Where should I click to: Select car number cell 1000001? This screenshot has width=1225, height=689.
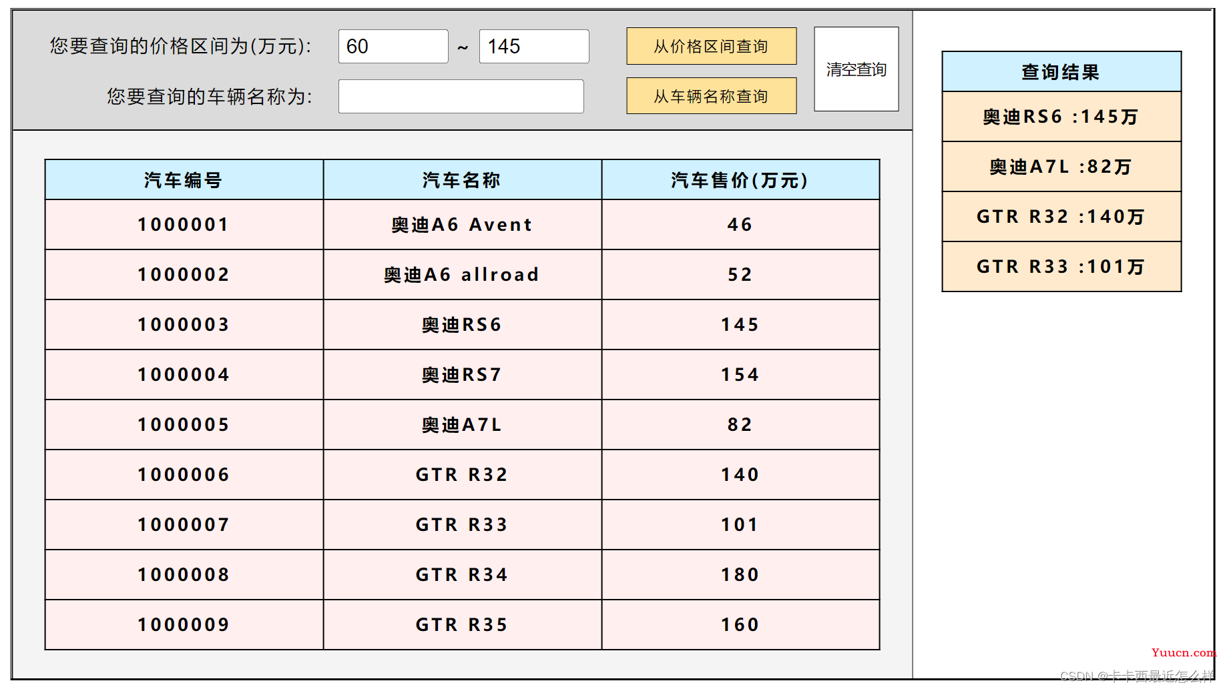coord(184,225)
